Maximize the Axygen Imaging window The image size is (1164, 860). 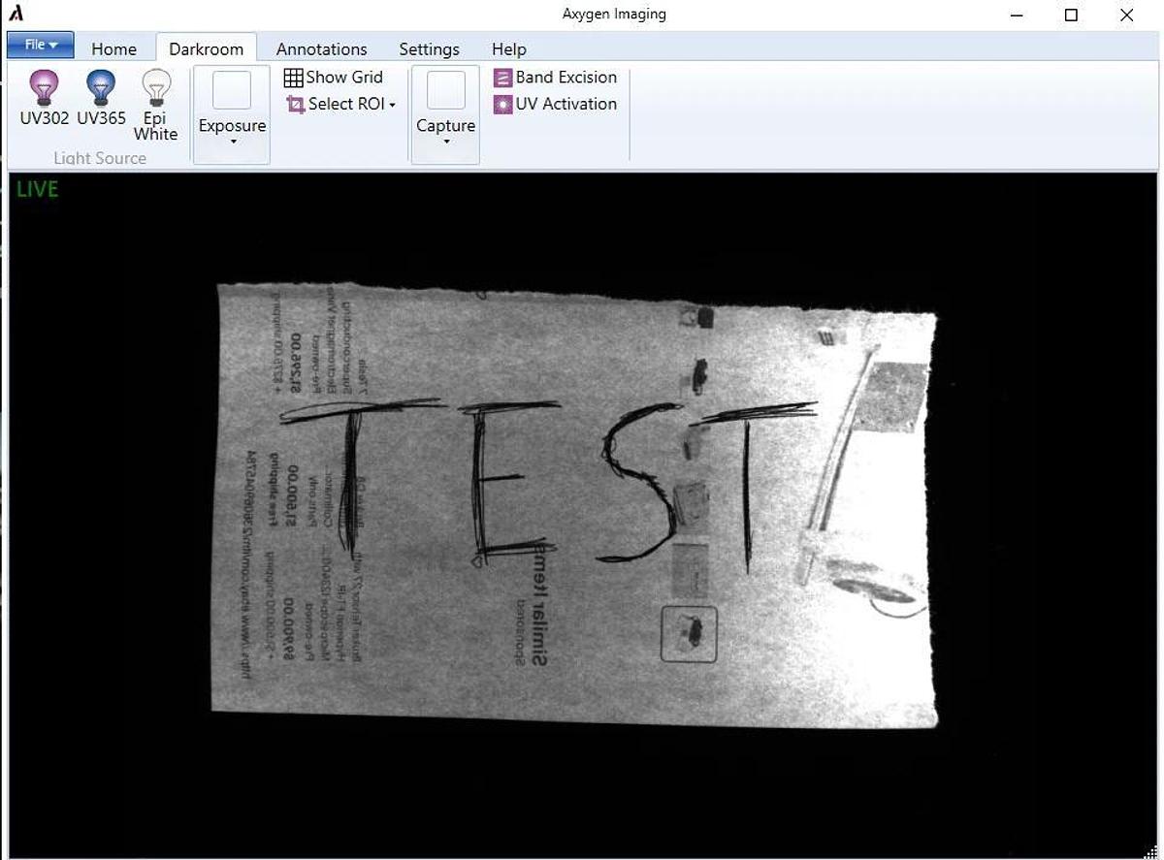coord(1071,15)
